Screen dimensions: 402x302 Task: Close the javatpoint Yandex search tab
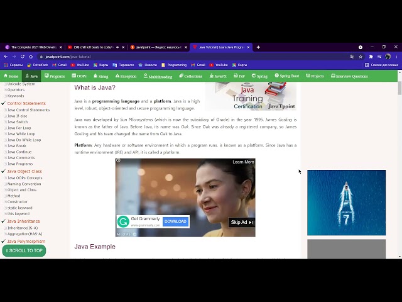click(x=186, y=47)
